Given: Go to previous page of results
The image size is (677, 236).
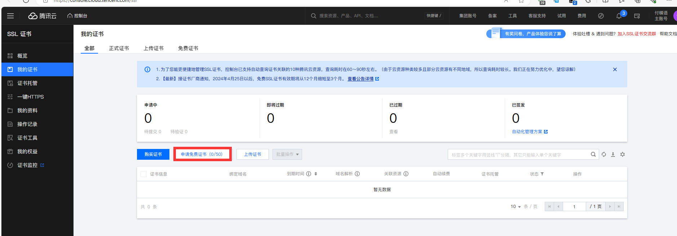Looking at the screenshot, I should pyautogui.click(x=558, y=206).
